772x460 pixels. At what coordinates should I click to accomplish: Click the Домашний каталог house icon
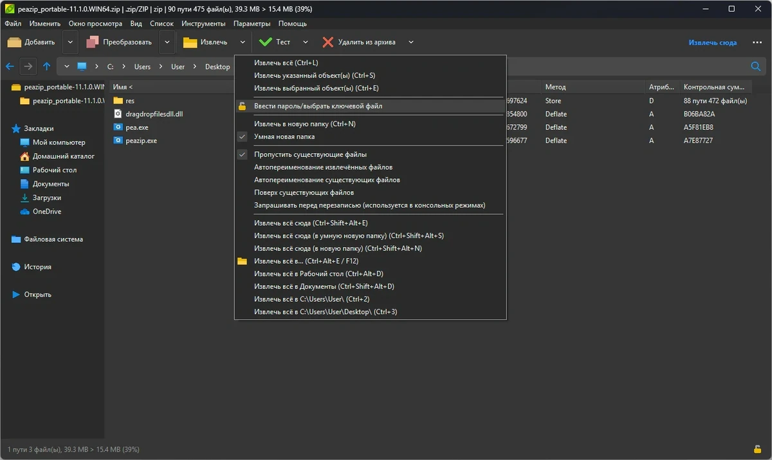point(25,156)
